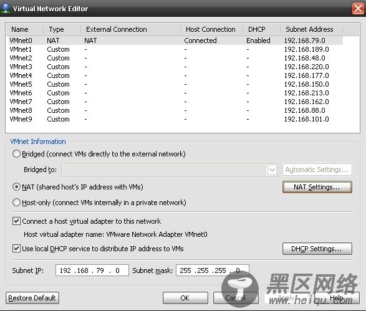
Task: Sort by the Type column header
Action: click(62, 29)
